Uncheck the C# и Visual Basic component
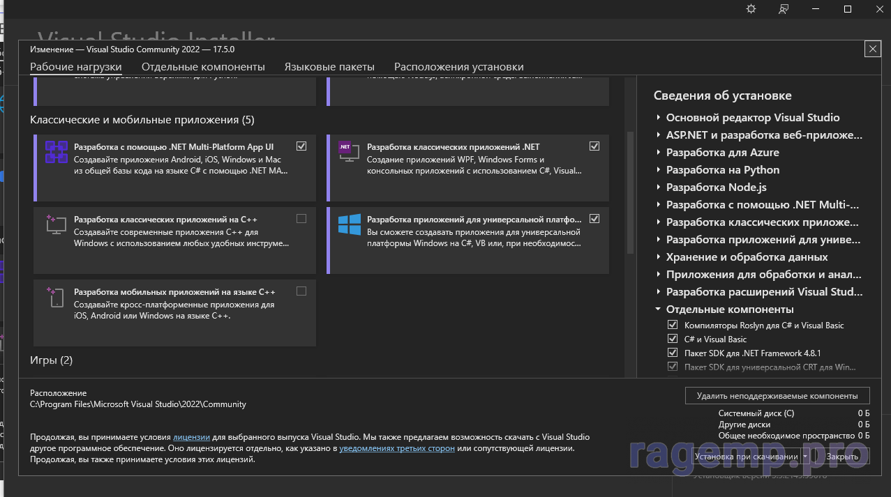This screenshot has width=891, height=497. [x=673, y=339]
